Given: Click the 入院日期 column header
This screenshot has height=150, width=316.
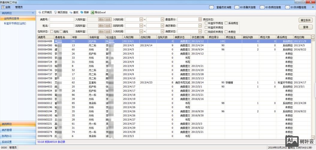Looking at the screenshot, I should (131, 37).
